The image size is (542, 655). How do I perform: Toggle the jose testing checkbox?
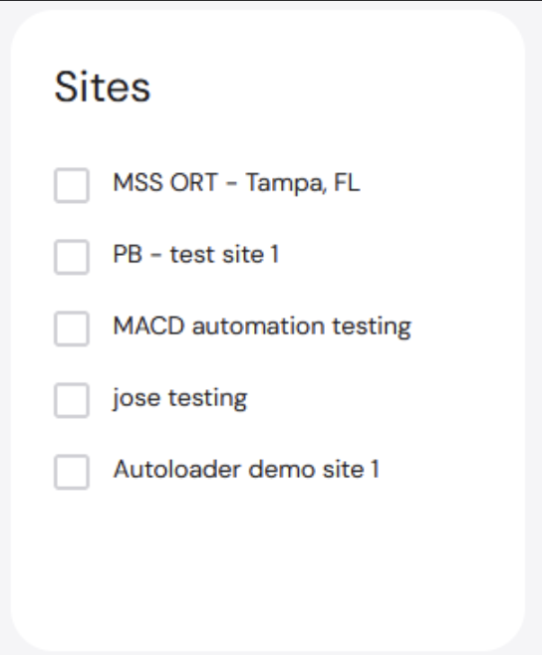pos(72,400)
